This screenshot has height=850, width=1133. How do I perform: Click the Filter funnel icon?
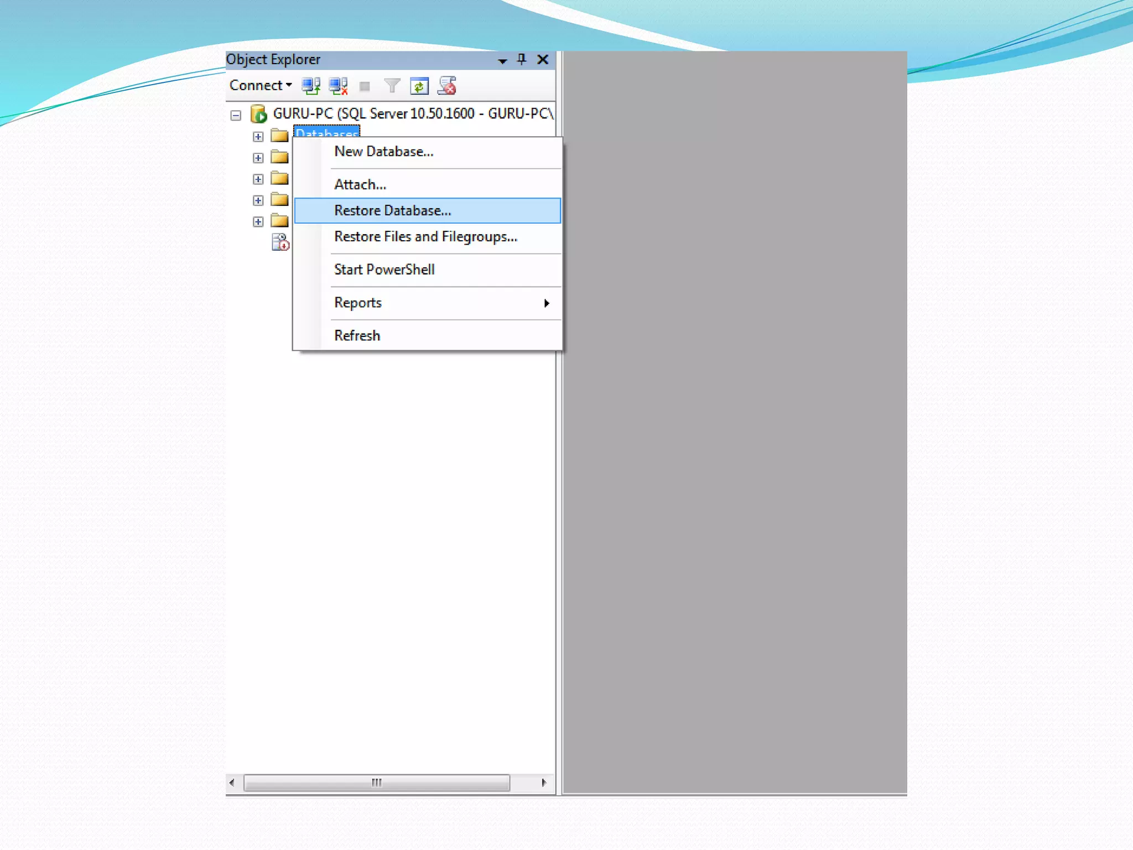point(392,86)
